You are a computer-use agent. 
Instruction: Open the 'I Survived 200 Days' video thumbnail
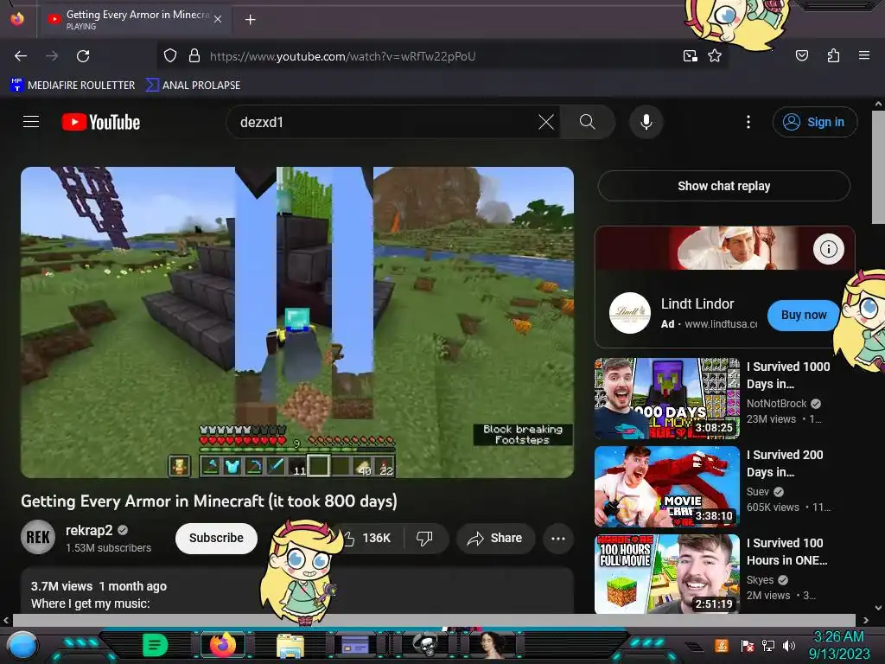[x=666, y=487]
